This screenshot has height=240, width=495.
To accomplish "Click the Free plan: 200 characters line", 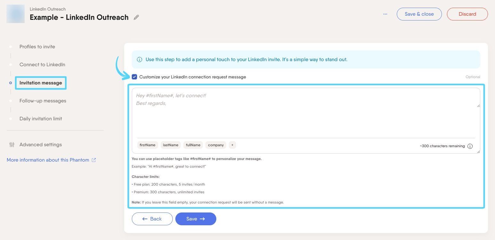I will click(x=168, y=184).
